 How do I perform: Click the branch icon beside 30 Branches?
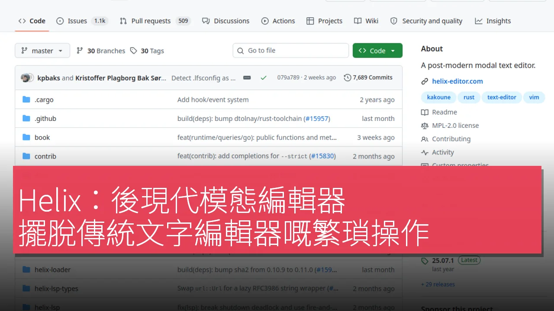(80, 51)
